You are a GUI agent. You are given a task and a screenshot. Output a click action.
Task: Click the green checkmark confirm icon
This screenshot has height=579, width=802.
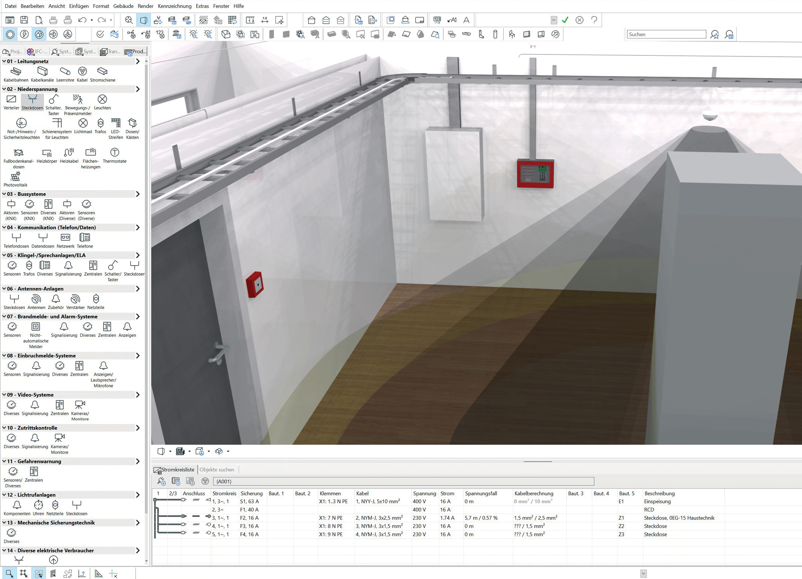(x=565, y=20)
